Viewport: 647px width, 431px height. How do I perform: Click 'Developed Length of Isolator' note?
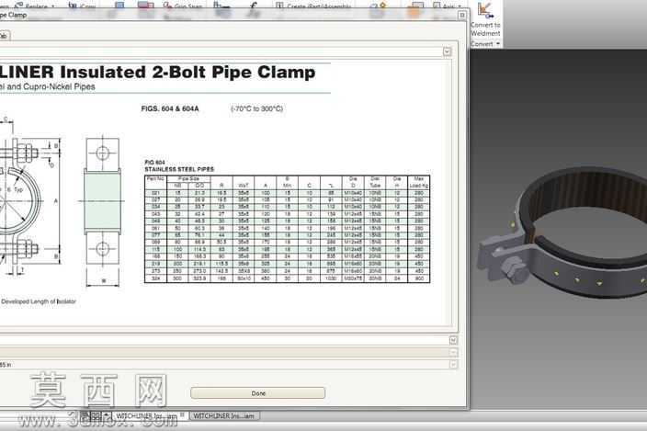click(39, 301)
